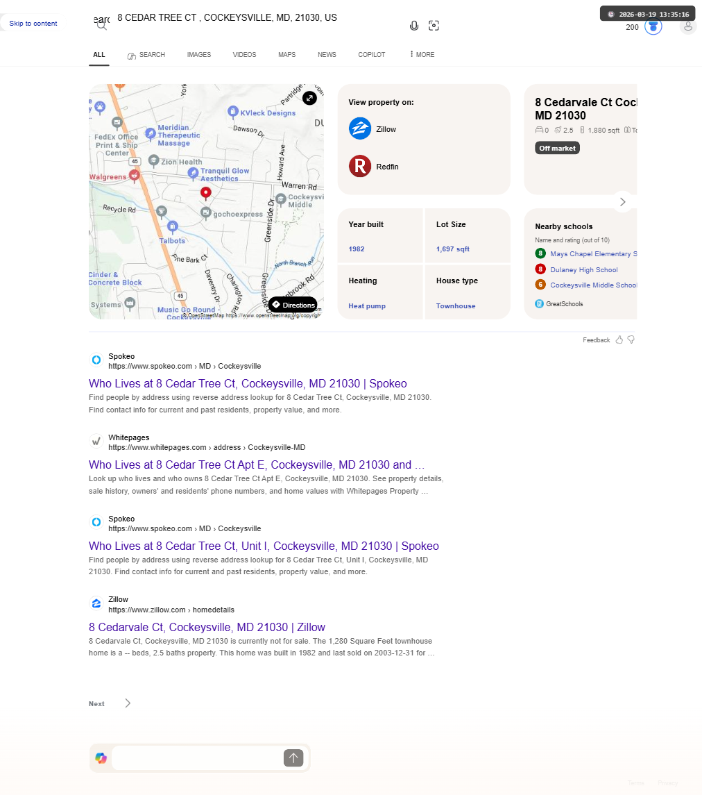Click the 8 Cedarvale Ct card heading
The image size is (702, 795).
585,108
